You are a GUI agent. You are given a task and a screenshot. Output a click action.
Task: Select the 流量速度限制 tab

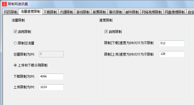30,12
